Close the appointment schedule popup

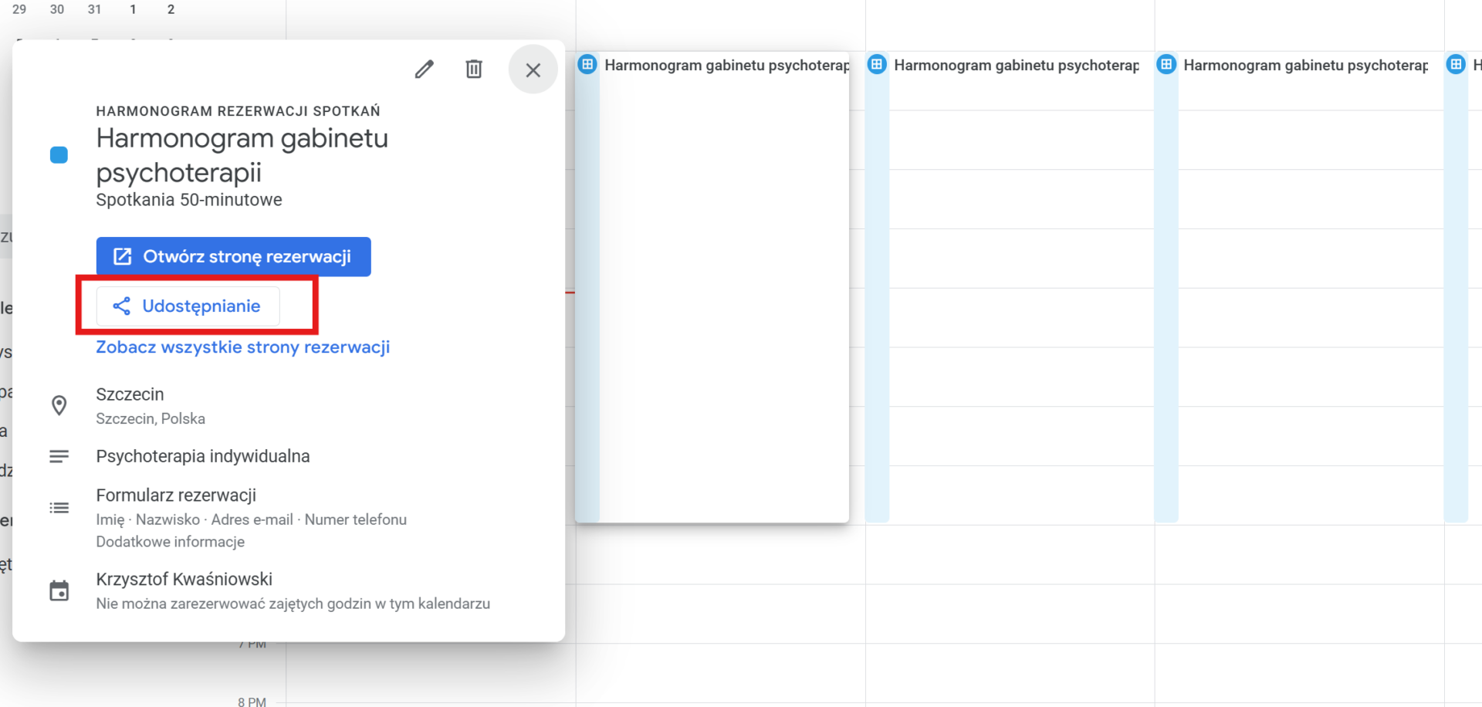point(533,69)
